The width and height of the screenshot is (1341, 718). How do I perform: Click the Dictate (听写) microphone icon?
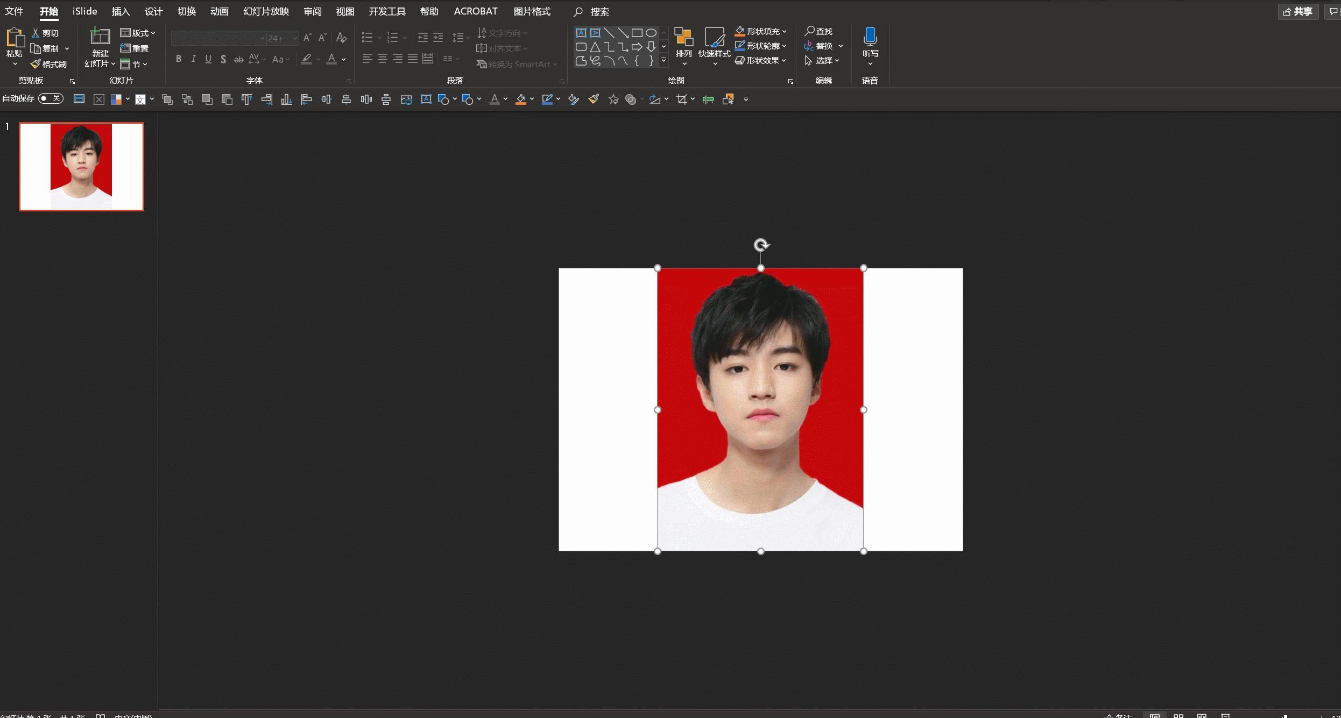click(x=870, y=37)
